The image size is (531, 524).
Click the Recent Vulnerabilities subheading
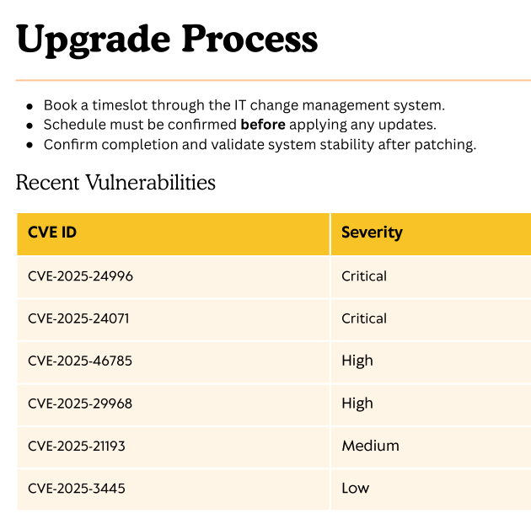pyautogui.click(x=115, y=182)
